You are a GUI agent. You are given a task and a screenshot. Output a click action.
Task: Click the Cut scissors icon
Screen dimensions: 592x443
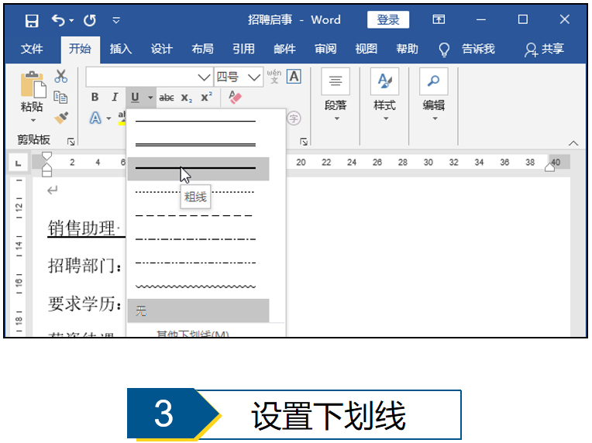[x=60, y=76]
